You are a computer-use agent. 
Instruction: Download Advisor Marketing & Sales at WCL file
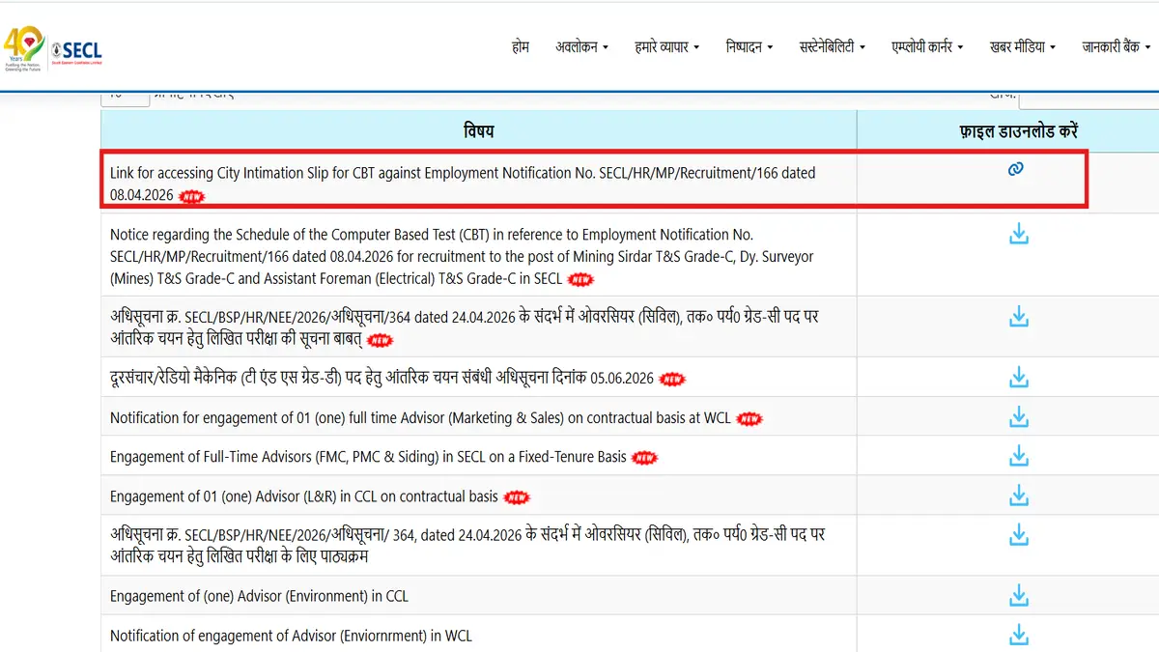click(x=1018, y=417)
